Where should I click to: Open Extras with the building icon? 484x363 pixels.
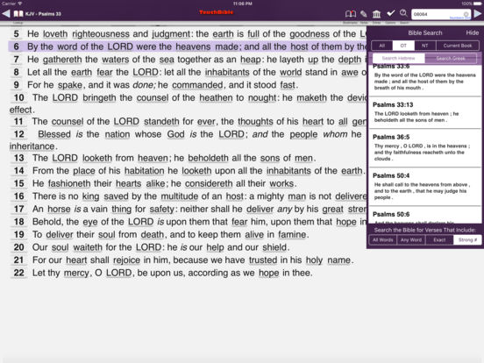[x=376, y=14]
